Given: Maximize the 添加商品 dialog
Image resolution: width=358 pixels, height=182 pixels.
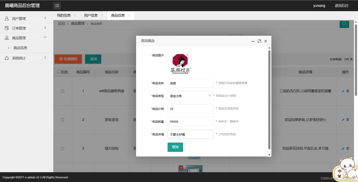Looking at the screenshot, I should coord(259,41).
